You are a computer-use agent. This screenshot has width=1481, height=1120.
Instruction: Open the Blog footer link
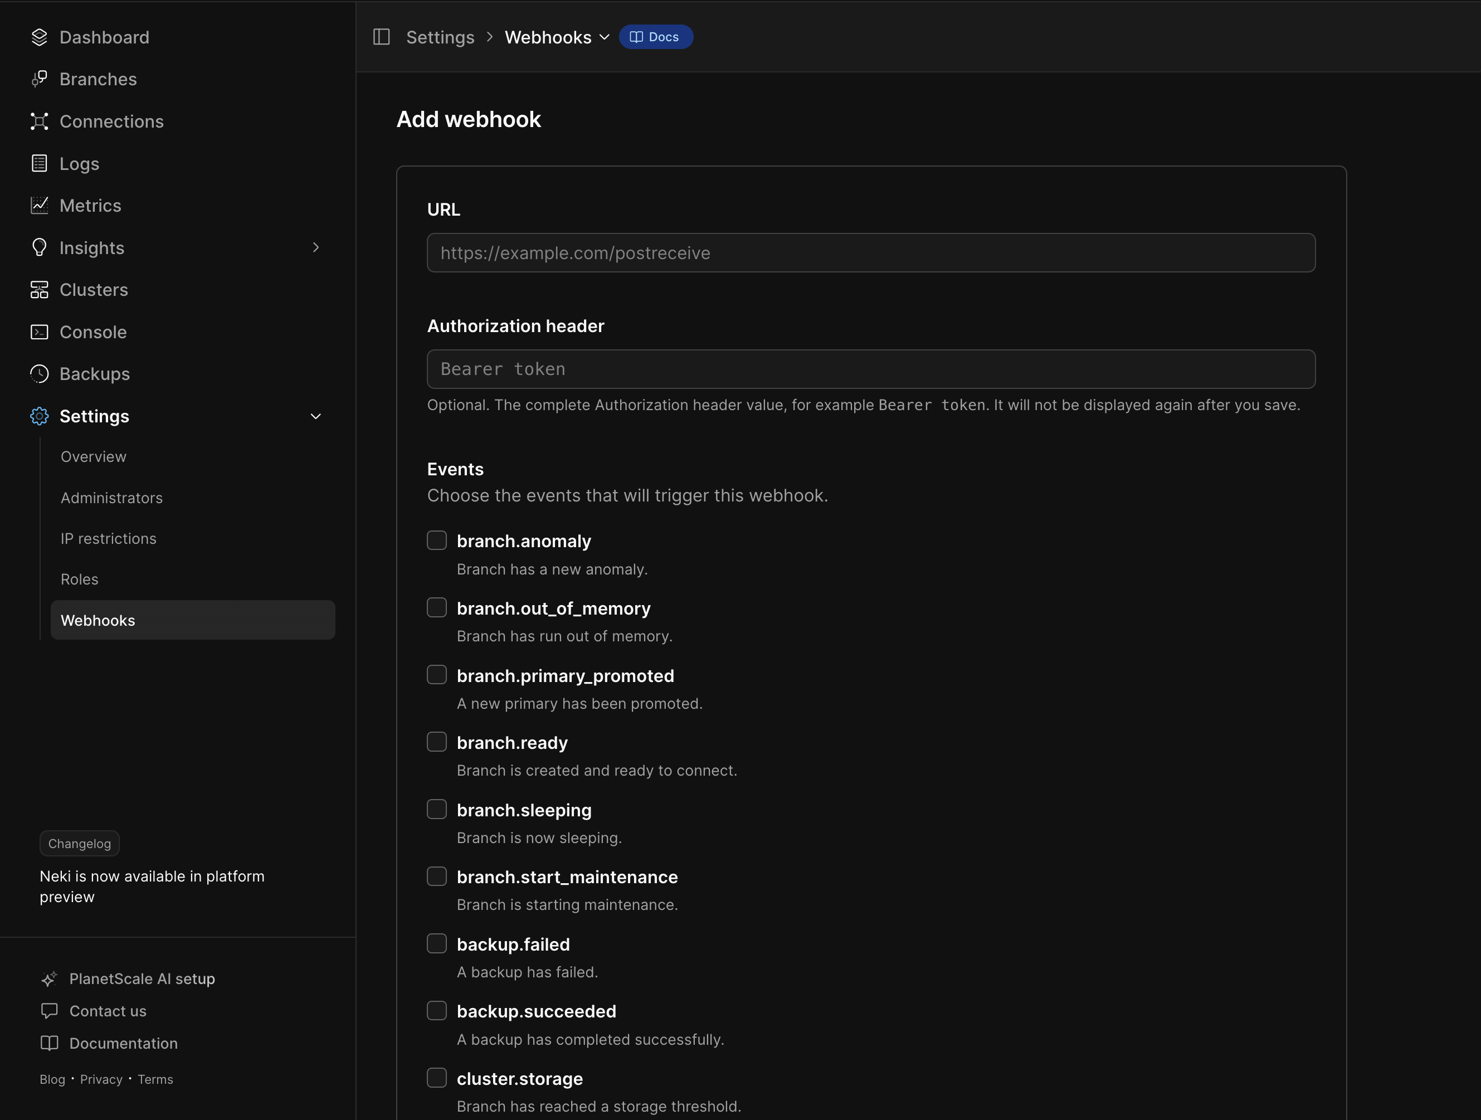(52, 1079)
